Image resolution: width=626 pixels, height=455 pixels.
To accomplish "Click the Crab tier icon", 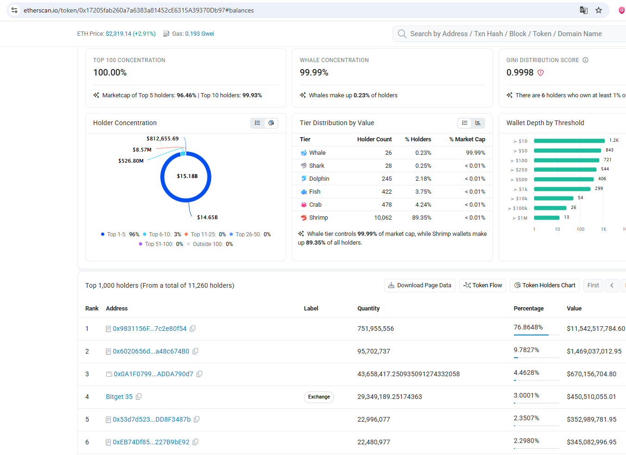I will pos(304,205).
